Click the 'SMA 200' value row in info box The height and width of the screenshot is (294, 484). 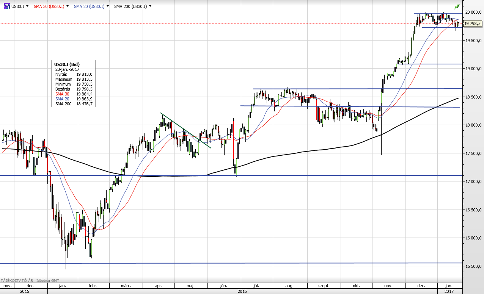coord(74,104)
